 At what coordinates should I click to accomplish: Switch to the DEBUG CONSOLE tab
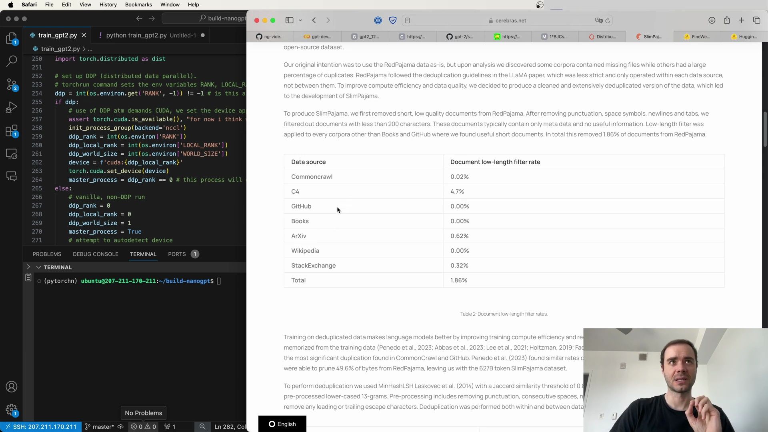coord(96,254)
